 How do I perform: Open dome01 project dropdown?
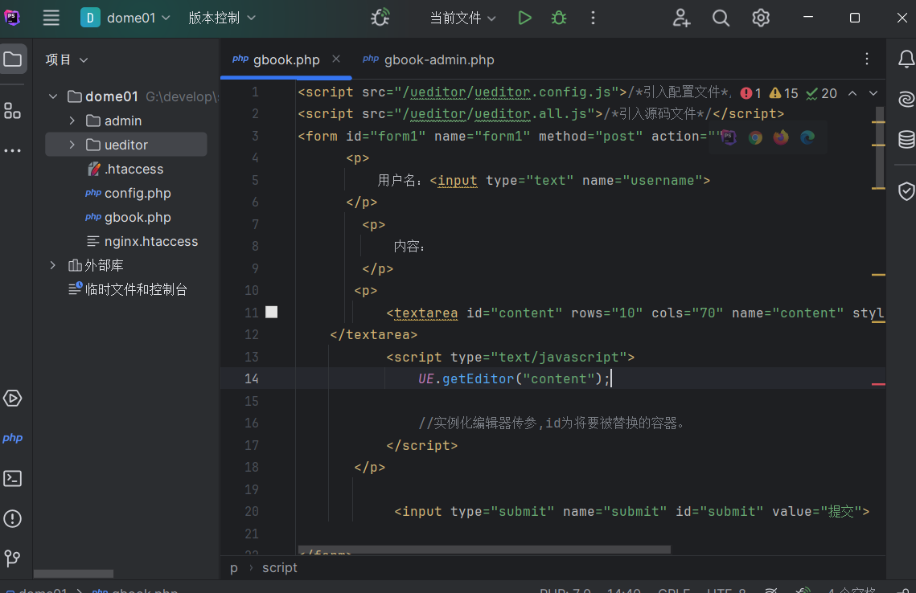125,18
